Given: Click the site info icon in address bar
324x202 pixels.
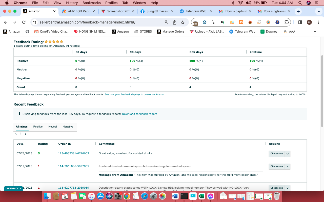Looking at the screenshot, I should pyautogui.click(x=35, y=22).
